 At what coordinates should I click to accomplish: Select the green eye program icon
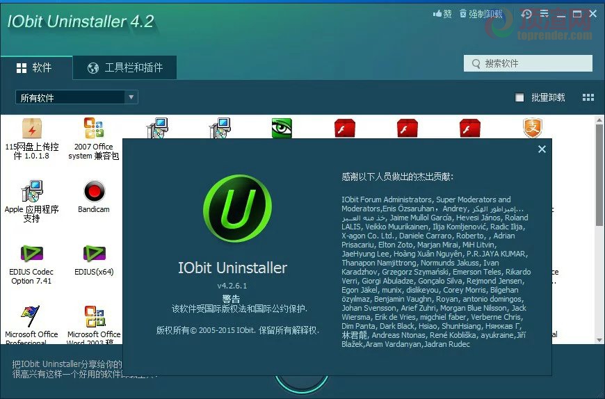pyautogui.click(x=282, y=128)
